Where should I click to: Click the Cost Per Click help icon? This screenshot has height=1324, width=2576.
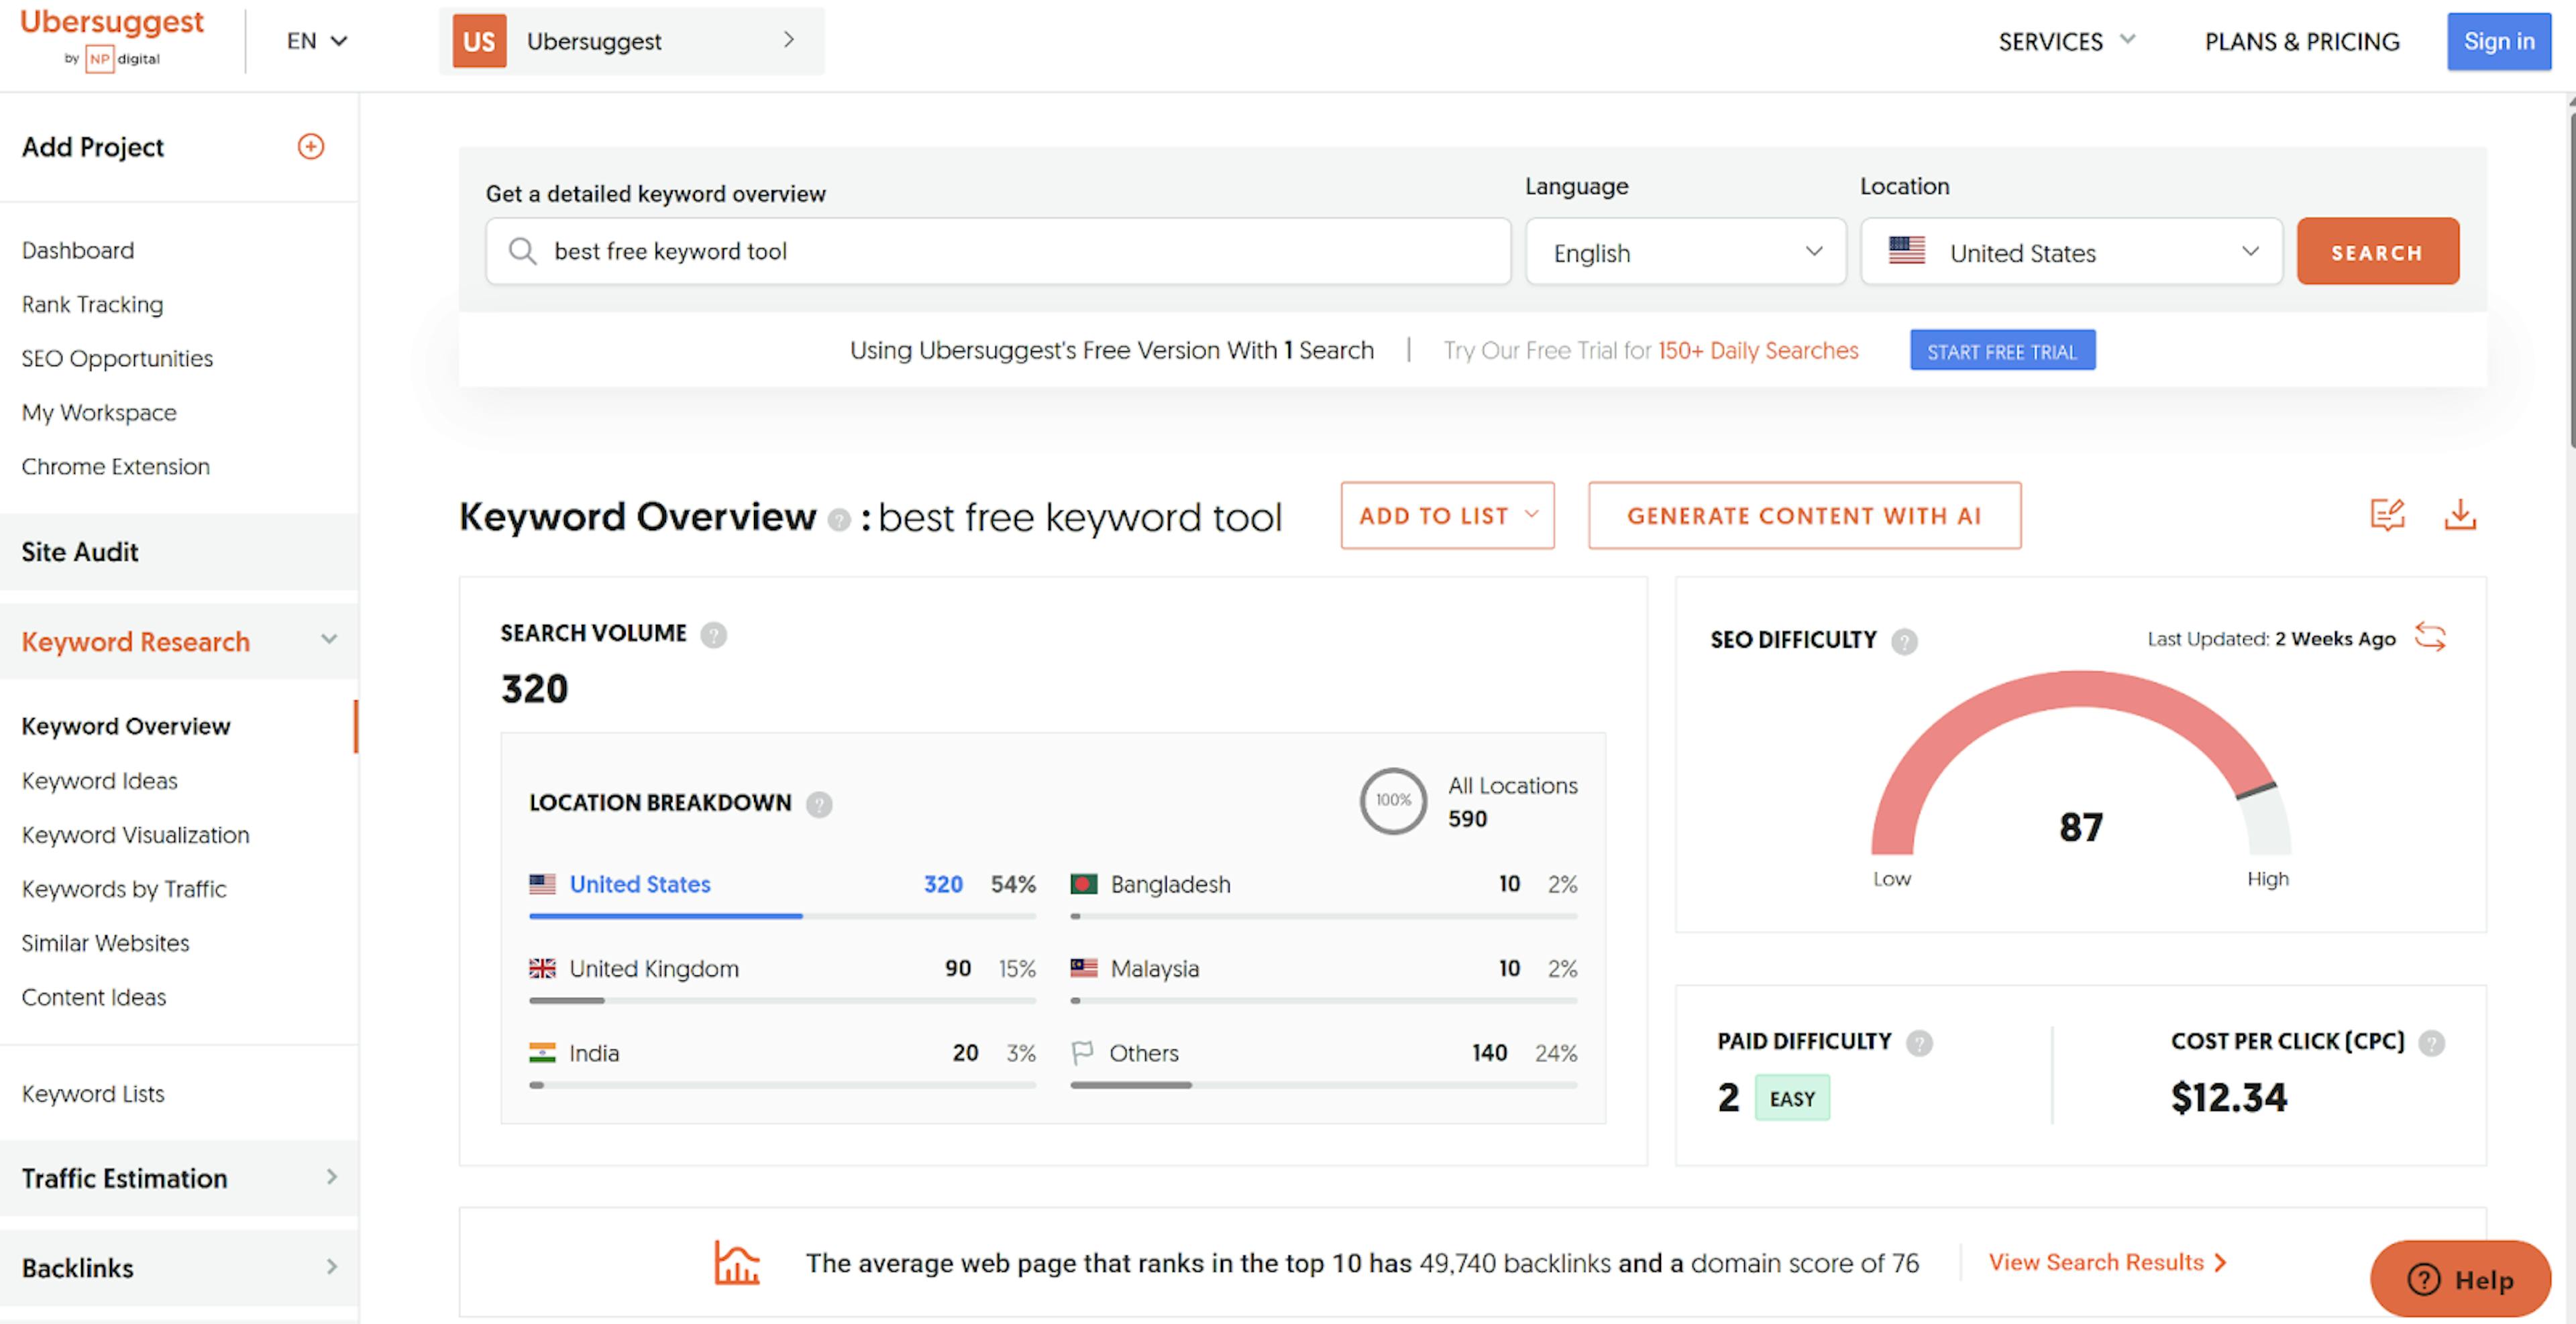pyautogui.click(x=2432, y=1043)
